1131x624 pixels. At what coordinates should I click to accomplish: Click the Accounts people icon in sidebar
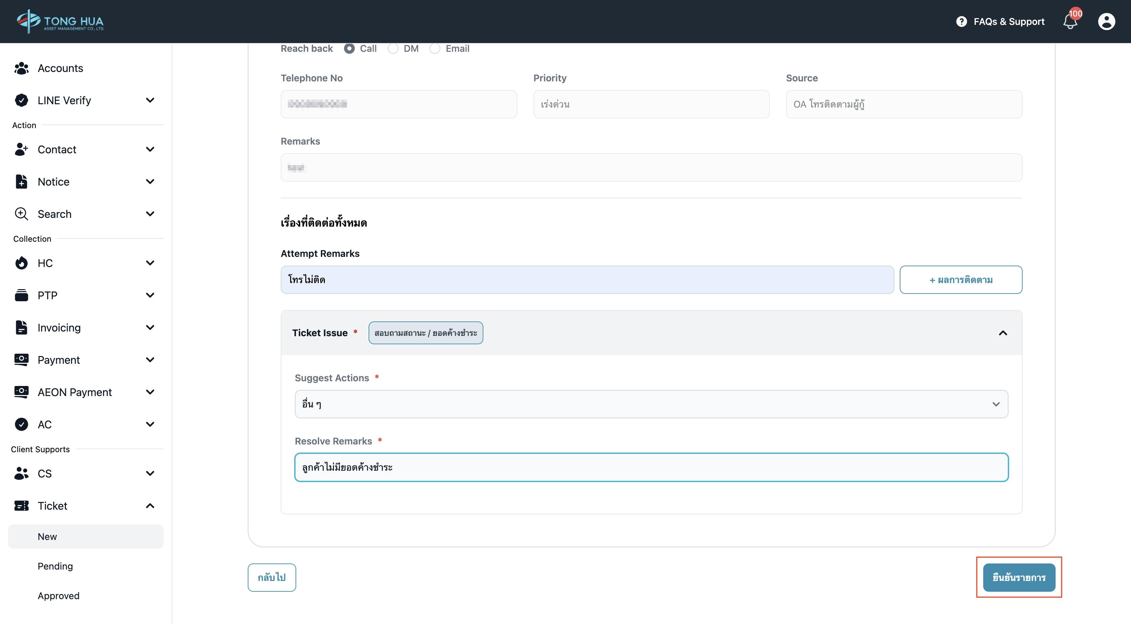click(x=21, y=68)
